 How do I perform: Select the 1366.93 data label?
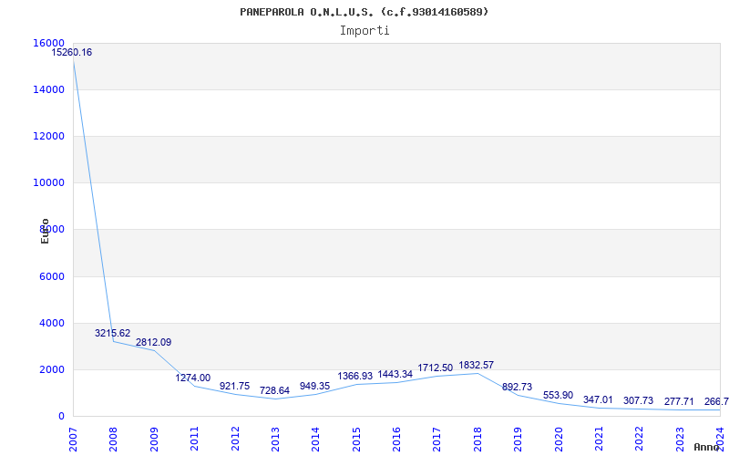355,376
